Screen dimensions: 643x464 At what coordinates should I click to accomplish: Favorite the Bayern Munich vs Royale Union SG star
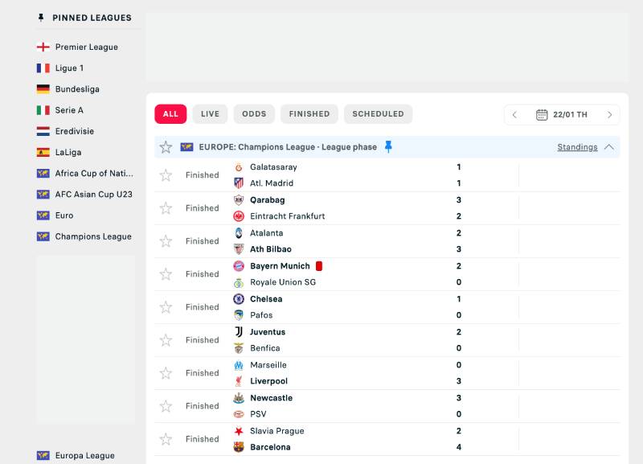166,274
